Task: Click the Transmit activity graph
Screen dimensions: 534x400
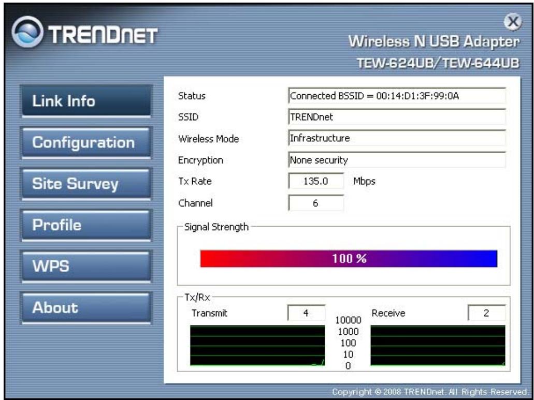Action: click(x=257, y=346)
